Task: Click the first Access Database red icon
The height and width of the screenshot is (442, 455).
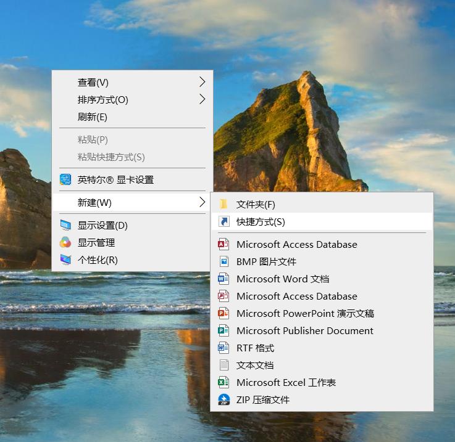Action: [x=223, y=244]
